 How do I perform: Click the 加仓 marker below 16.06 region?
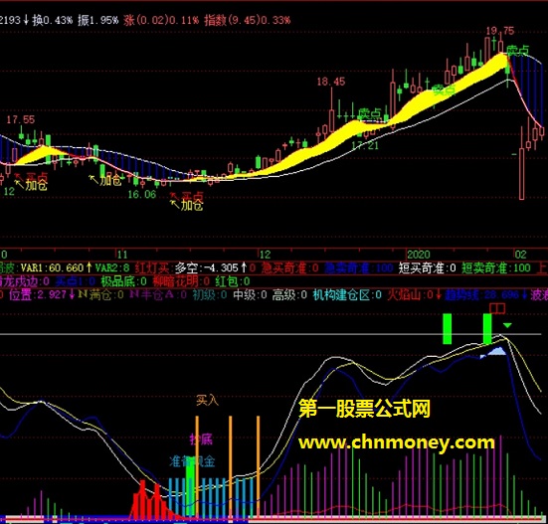pyautogui.click(x=187, y=205)
